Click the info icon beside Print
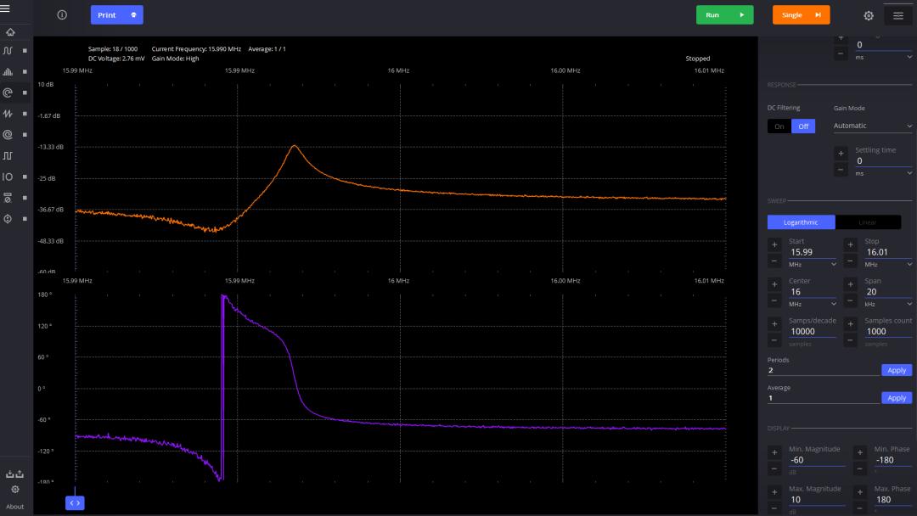This screenshot has width=917, height=516. pos(62,15)
